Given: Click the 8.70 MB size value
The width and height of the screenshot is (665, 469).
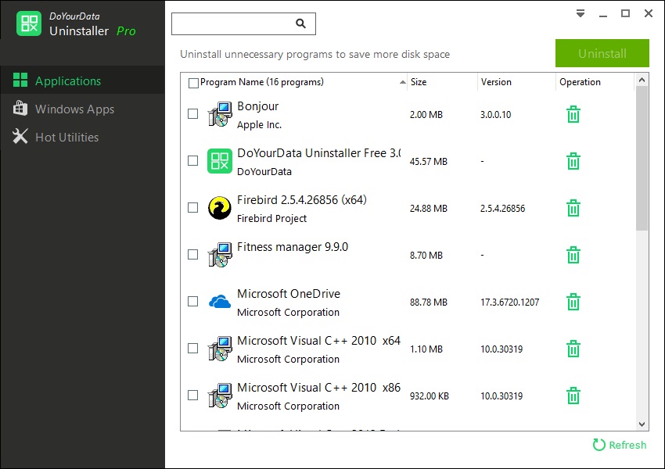Looking at the screenshot, I should coord(426,255).
